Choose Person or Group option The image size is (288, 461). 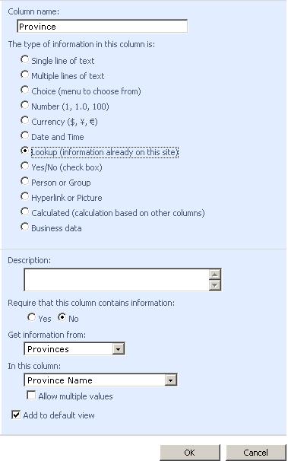[24, 181]
